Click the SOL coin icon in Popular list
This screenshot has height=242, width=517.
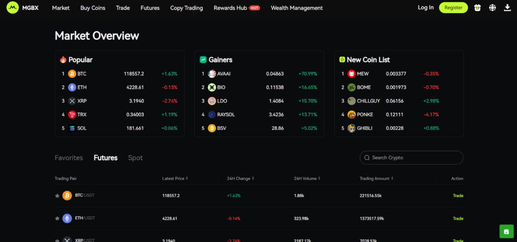(72, 128)
